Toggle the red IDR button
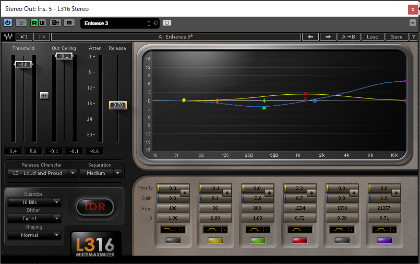Viewport: 420px width, 264px height. (95, 207)
